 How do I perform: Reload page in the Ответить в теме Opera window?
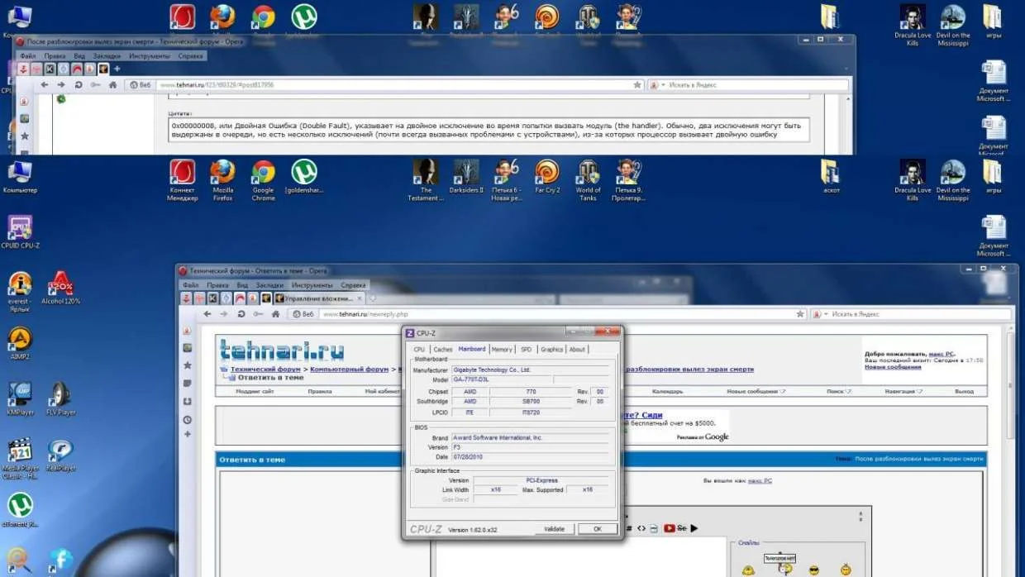point(241,314)
